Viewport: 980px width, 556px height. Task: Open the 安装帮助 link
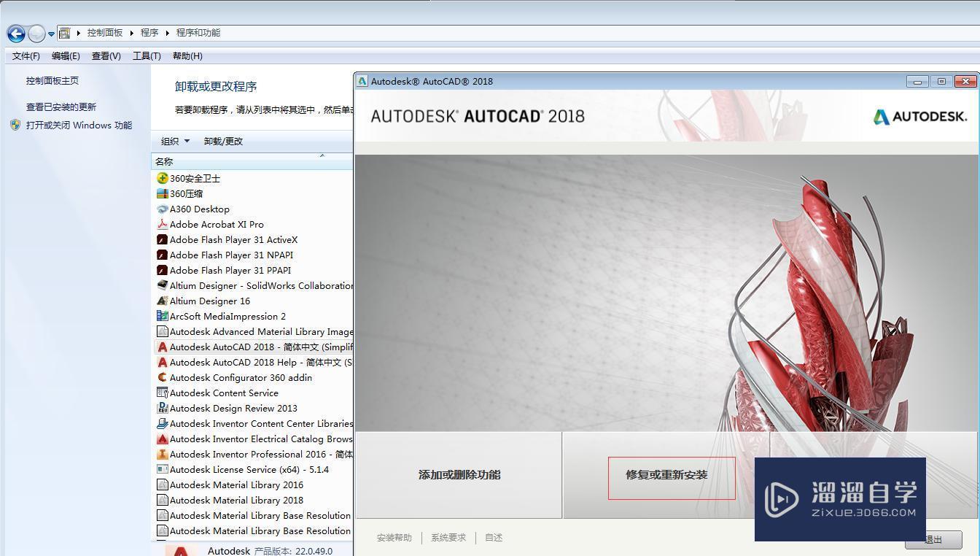(394, 538)
